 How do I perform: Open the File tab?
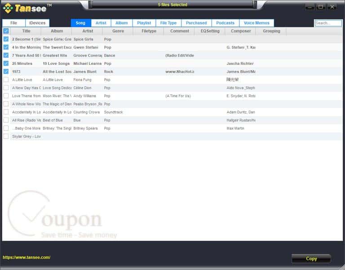pyautogui.click(x=13, y=23)
